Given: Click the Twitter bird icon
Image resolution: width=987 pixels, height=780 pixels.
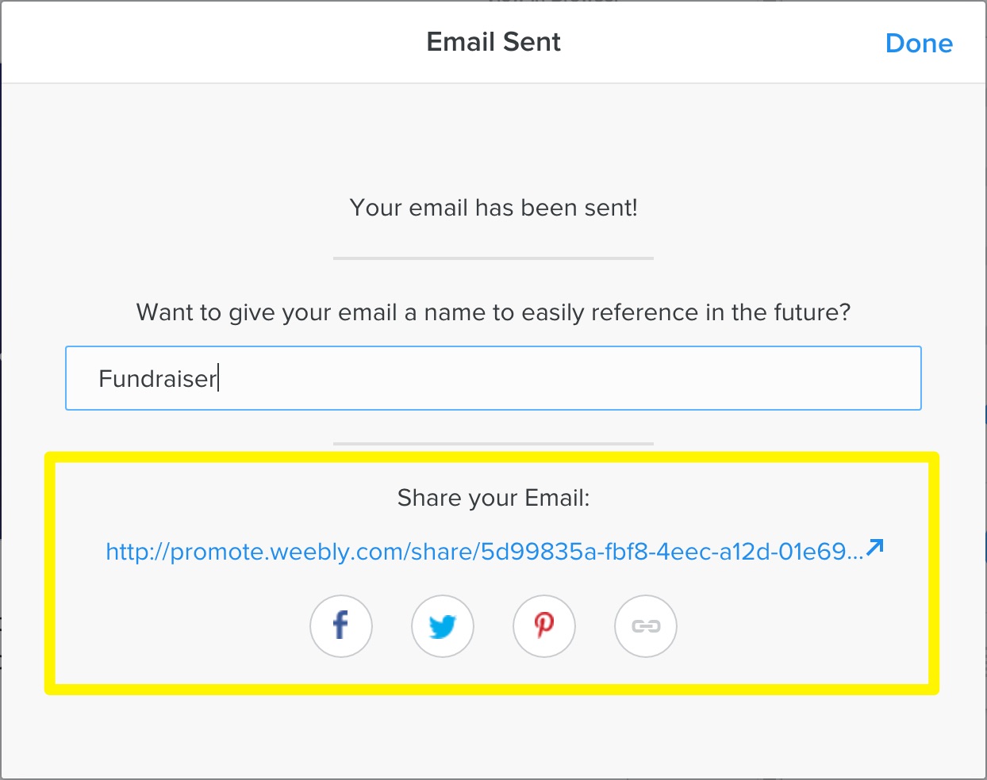Looking at the screenshot, I should pyautogui.click(x=442, y=625).
